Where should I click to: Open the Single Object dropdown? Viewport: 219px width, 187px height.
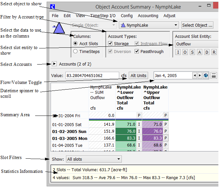click(94, 25)
